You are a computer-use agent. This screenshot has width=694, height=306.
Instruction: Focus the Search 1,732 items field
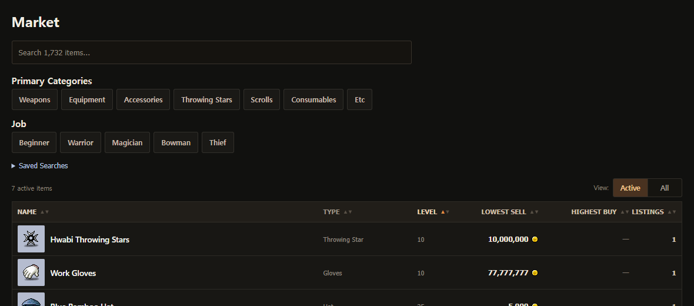click(212, 52)
